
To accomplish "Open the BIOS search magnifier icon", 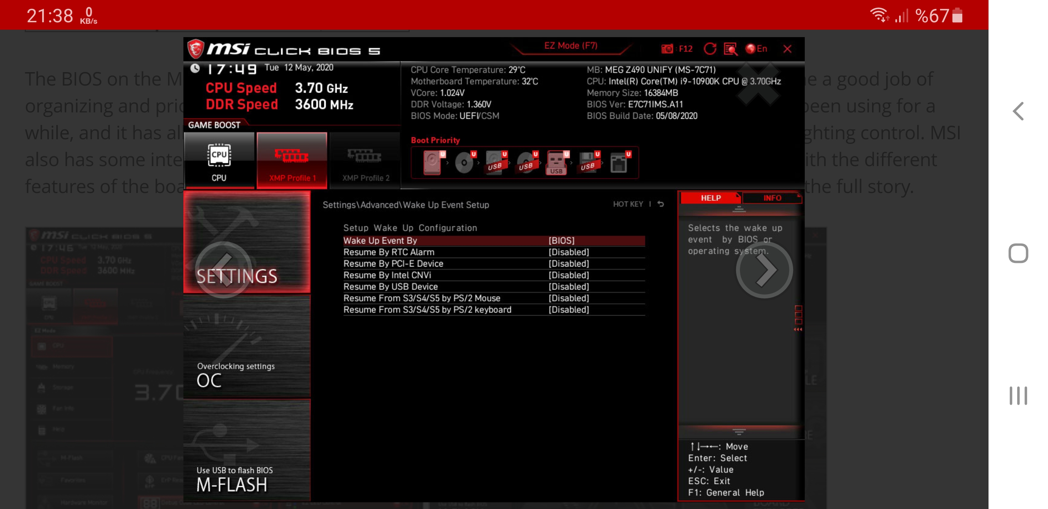I will pyautogui.click(x=731, y=49).
